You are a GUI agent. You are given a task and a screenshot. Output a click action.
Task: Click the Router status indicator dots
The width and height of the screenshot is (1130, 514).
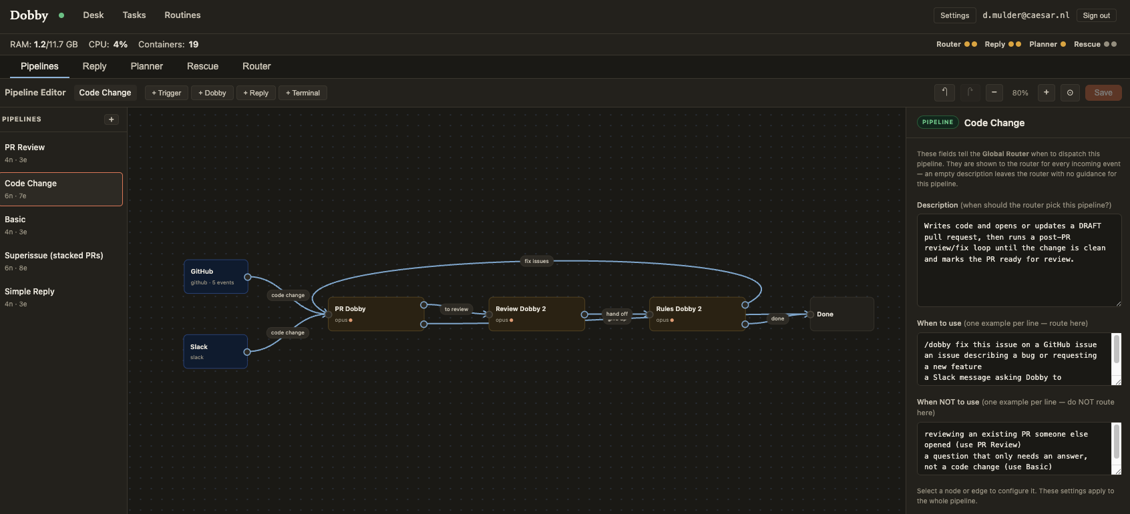click(x=970, y=44)
